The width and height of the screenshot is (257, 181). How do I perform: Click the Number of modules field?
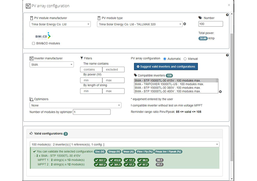[211, 24]
